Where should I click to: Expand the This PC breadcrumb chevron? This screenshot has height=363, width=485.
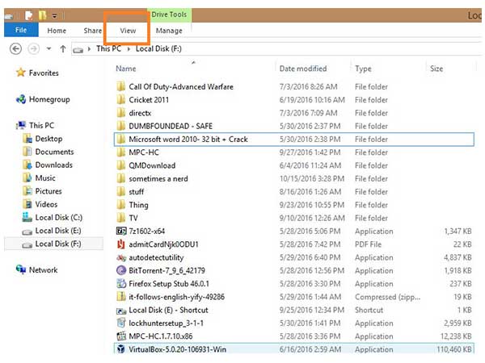[129, 49]
